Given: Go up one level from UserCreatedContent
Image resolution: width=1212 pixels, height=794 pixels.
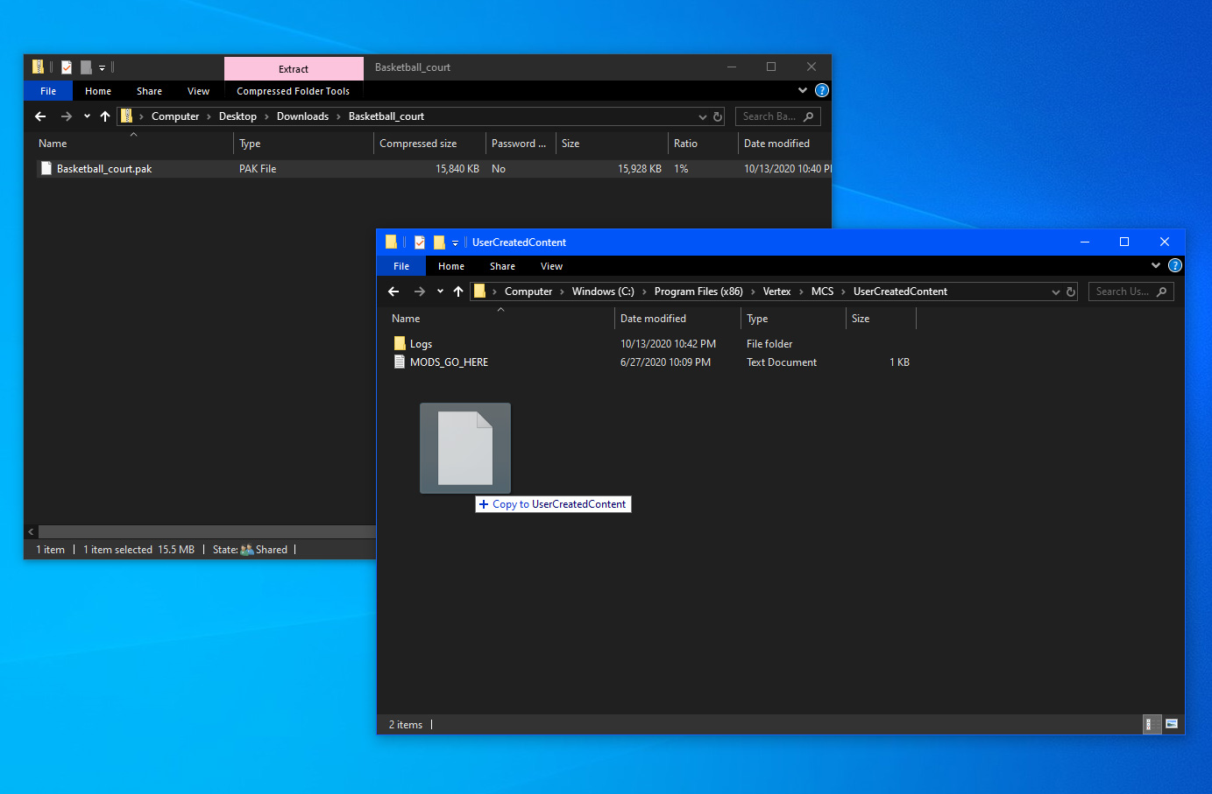Looking at the screenshot, I should [x=458, y=292].
